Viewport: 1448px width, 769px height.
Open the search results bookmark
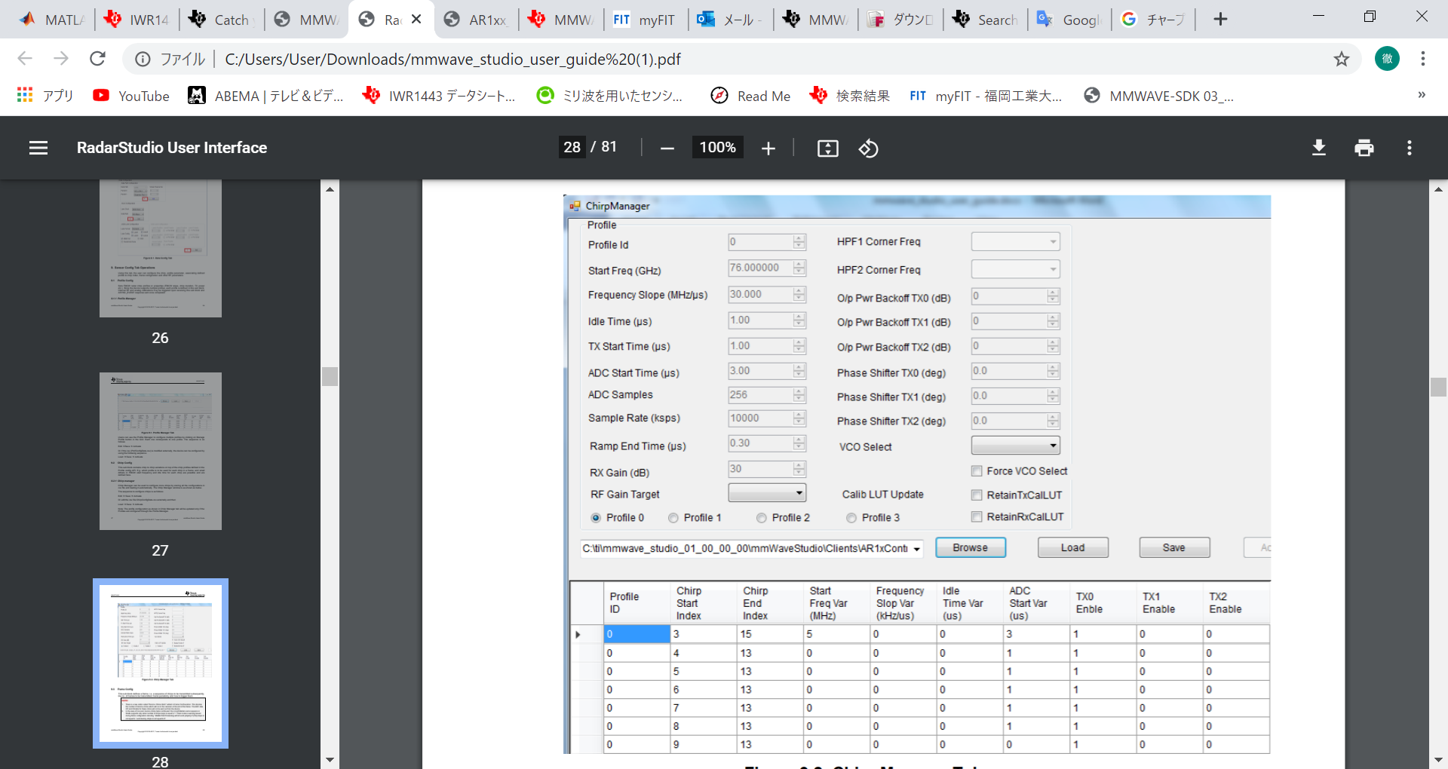click(850, 96)
